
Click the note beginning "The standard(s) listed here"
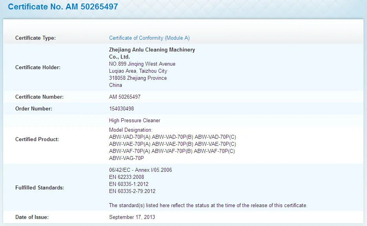208,206
